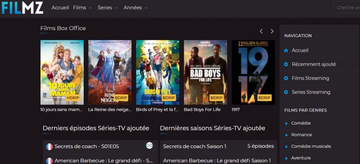Screen dimensions: 360x164
Task: Open the Bad Boys For Life poster
Action: click(x=205, y=72)
